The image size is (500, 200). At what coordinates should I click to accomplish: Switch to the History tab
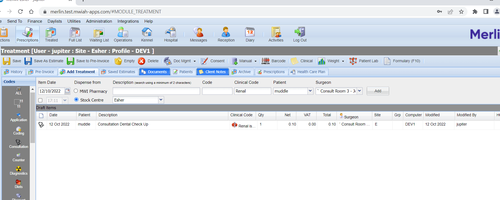point(14,72)
